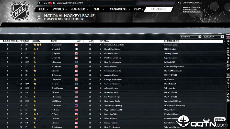Open the home screen icon
The width and height of the screenshot is (230, 129).
pyautogui.click(x=45, y=3)
